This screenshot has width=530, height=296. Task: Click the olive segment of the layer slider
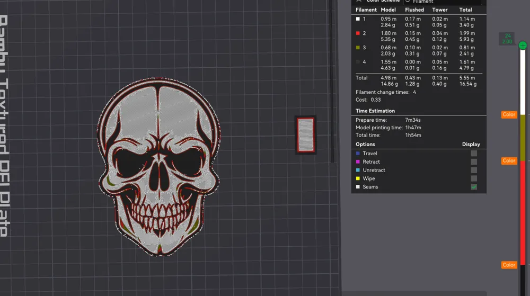coord(523,138)
